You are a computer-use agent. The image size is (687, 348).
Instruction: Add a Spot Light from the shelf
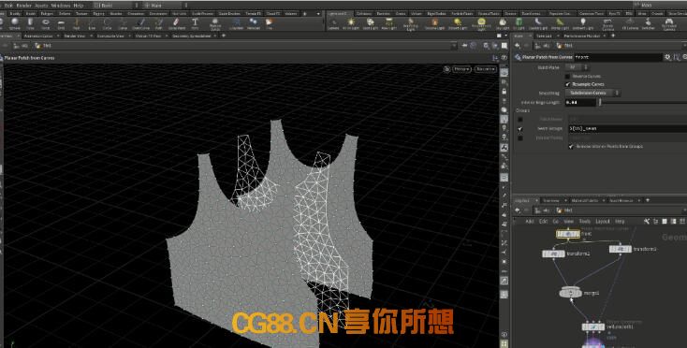371,23
